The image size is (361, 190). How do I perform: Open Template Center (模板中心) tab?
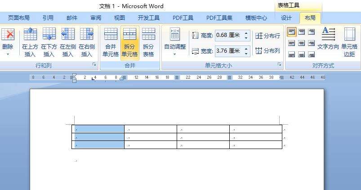click(256, 18)
